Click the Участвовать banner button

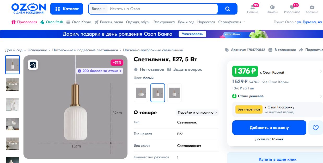pyautogui.click(x=192, y=34)
